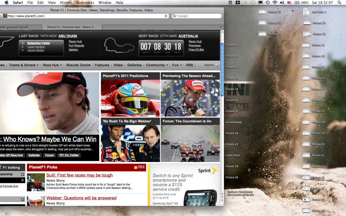The height and width of the screenshot is (216, 346).
Task: Collapse the section with the minus toggle
Action: point(22,180)
